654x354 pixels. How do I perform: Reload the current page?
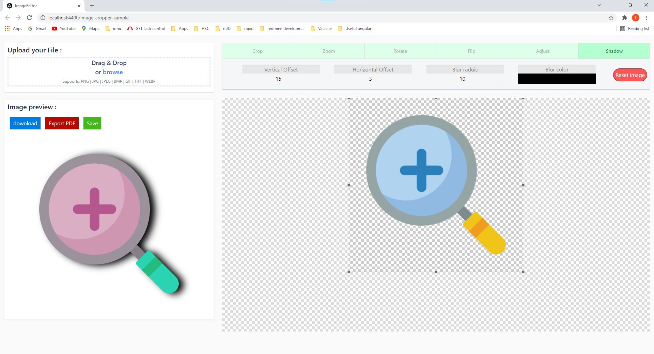(29, 18)
